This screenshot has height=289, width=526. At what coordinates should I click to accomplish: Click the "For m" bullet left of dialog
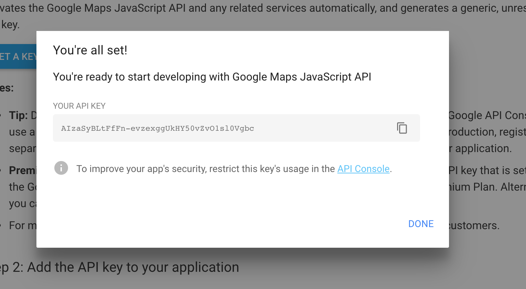23,226
